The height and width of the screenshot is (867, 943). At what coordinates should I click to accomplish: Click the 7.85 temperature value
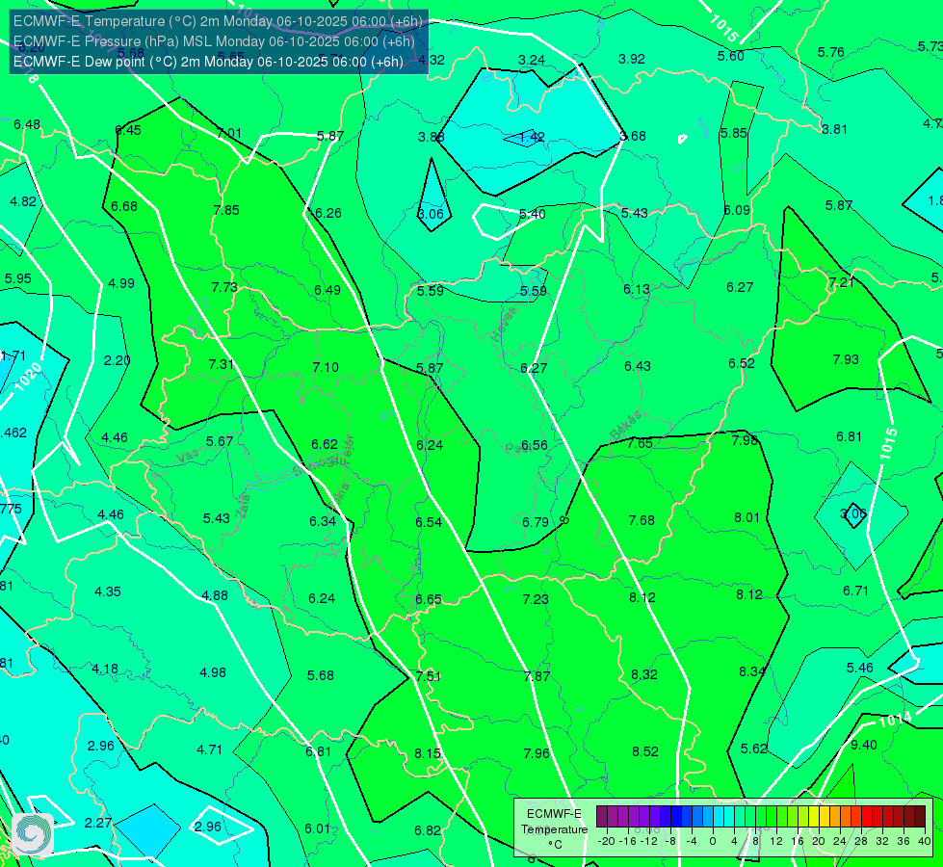tap(226, 210)
